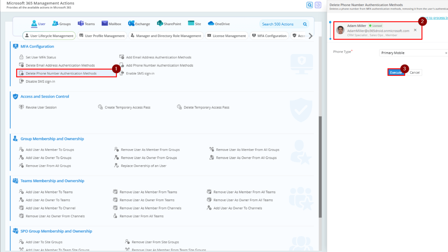This screenshot has height=252, width=448.
Task: Click Create Temporary Access Pass action
Action: pyautogui.click(x=124, y=107)
